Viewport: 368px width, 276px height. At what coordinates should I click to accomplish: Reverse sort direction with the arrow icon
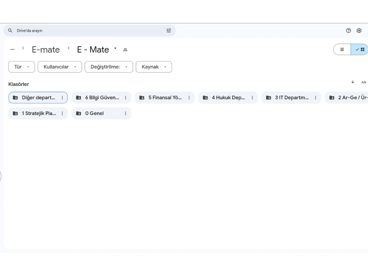coord(353,82)
